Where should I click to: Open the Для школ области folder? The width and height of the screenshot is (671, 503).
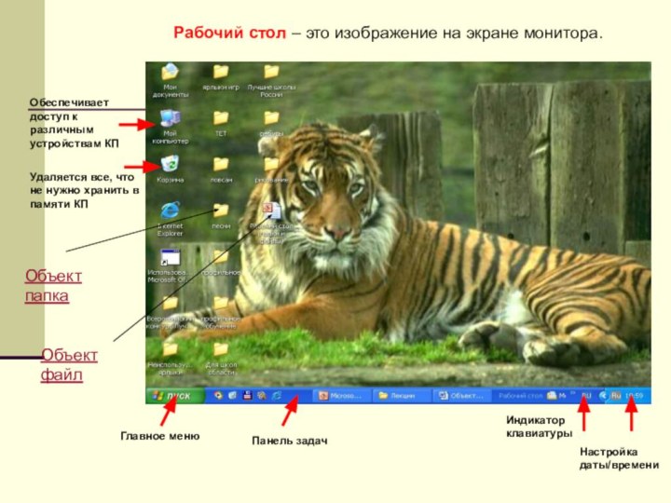(221, 349)
